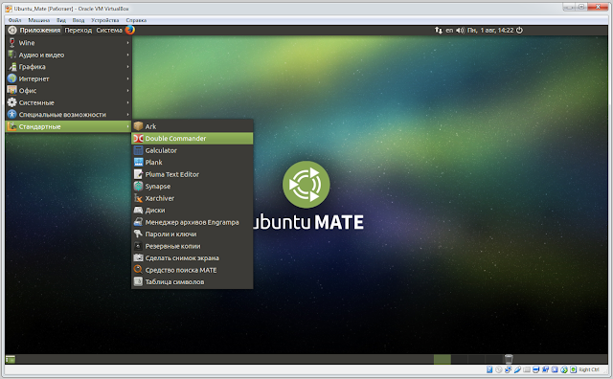Click the Double Commander DC icon
This screenshot has width=613, height=379.
138,139
